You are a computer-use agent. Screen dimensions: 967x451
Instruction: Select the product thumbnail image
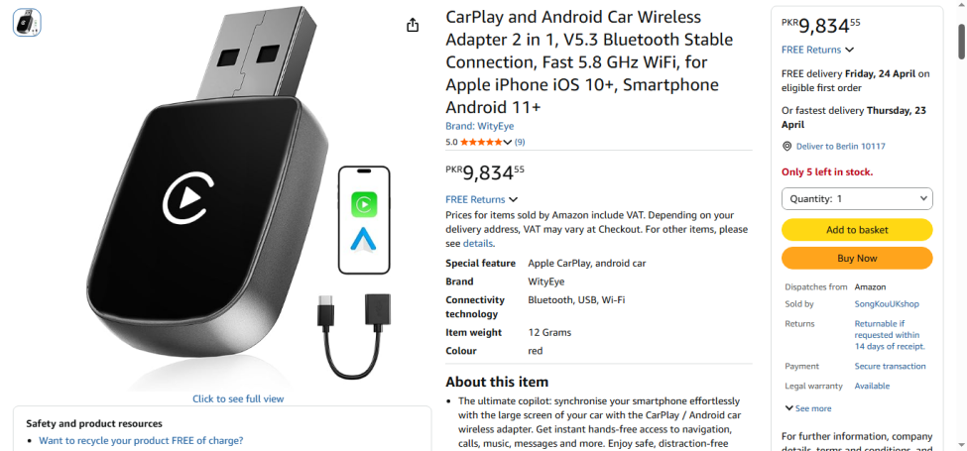27,23
